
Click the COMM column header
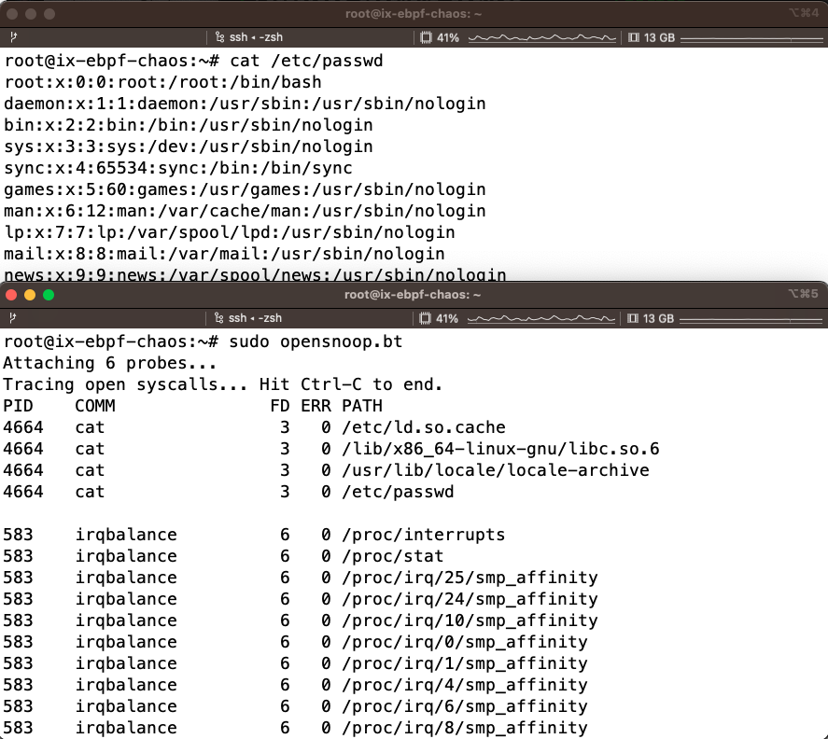point(95,406)
